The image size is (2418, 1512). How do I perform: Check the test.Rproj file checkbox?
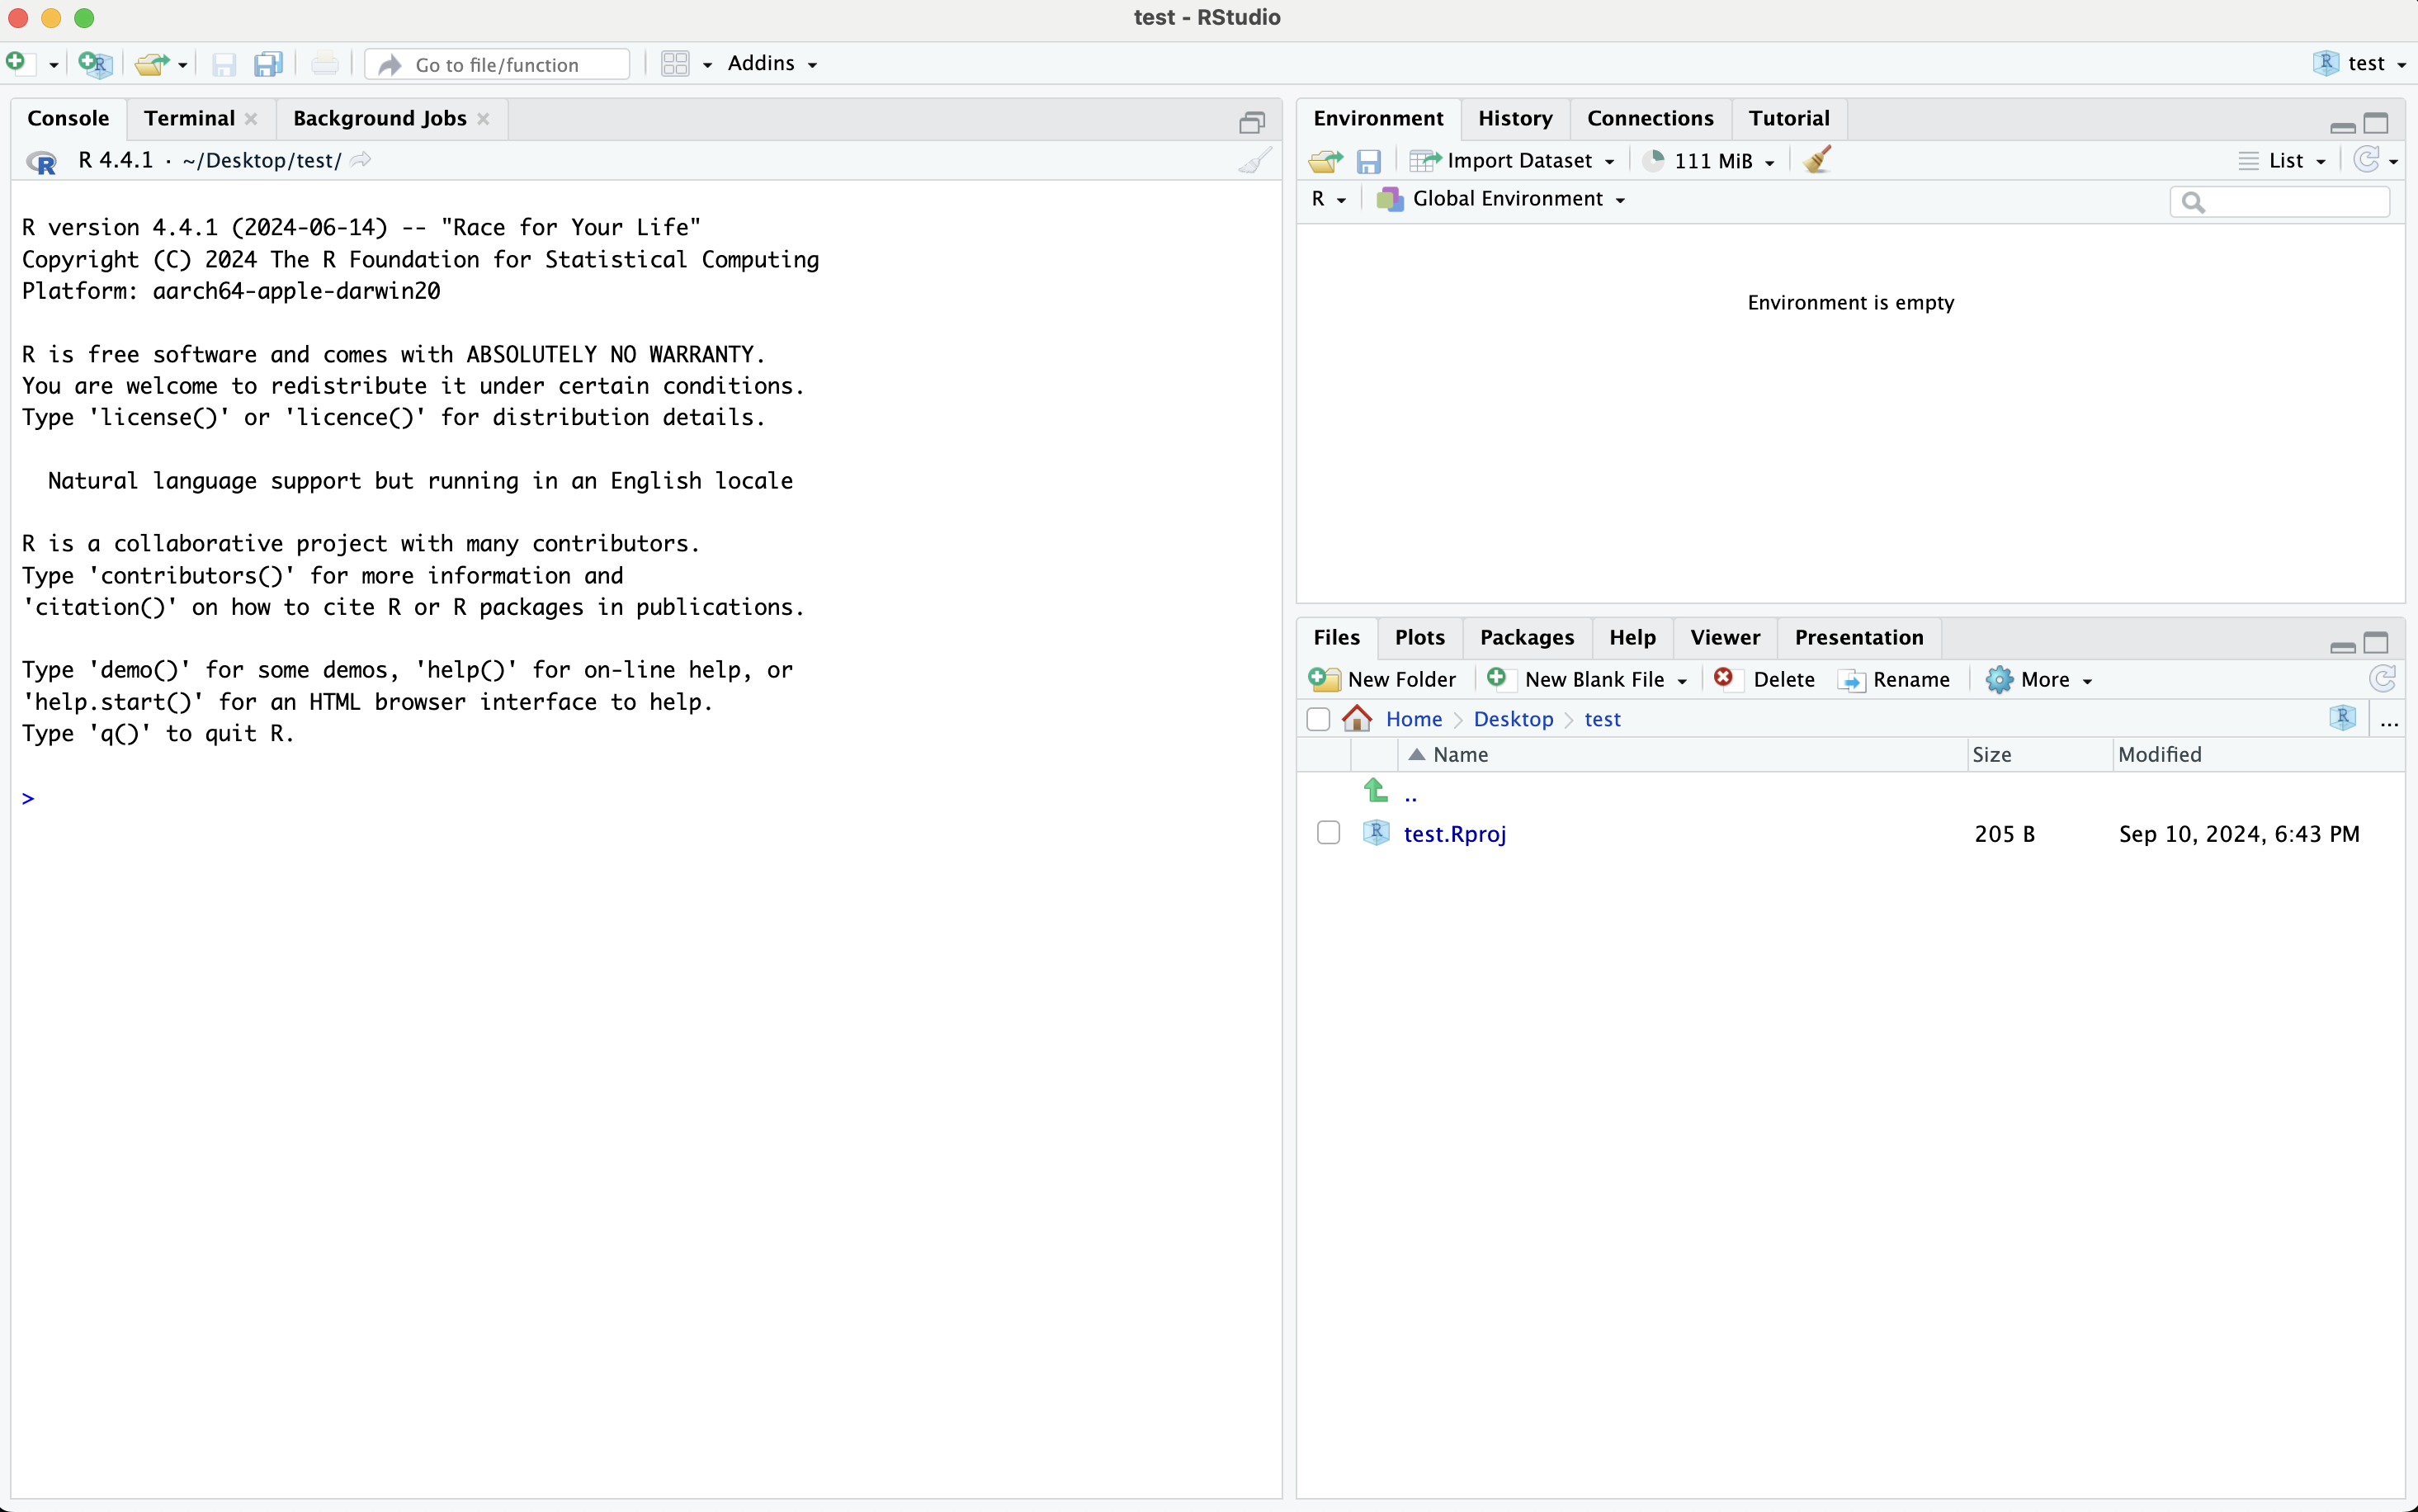coord(1328,833)
